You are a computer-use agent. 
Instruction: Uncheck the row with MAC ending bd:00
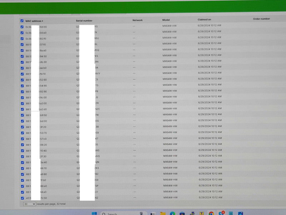pyautogui.click(x=22, y=121)
